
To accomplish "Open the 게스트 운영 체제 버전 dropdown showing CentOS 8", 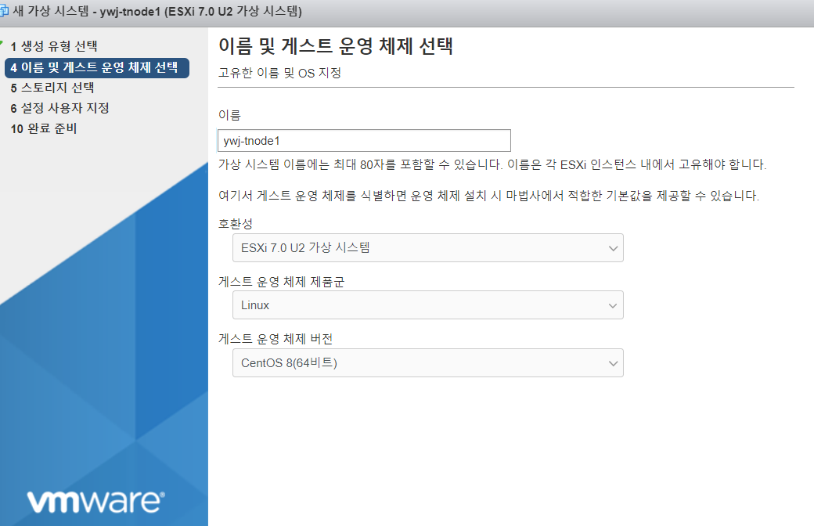I will [428, 363].
